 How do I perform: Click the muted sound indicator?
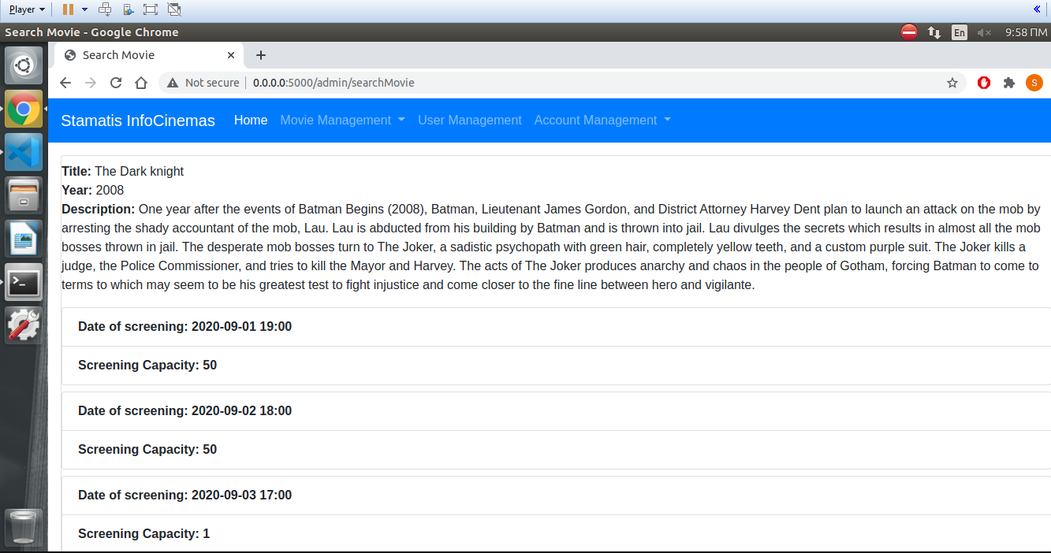(x=984, y=32)
